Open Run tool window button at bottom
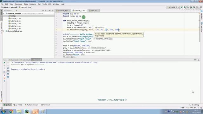The height and width of the screenshot is (114, 203). [x=8, y=105]
